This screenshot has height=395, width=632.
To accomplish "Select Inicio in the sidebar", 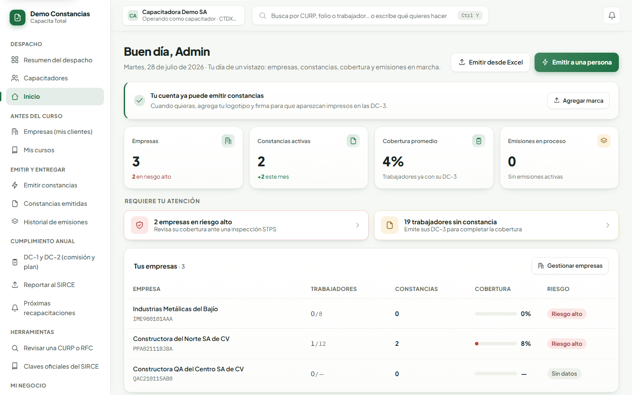I will tap(55, 97).
